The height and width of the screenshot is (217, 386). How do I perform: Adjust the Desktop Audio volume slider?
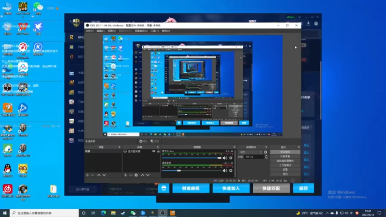coord(192,171)
